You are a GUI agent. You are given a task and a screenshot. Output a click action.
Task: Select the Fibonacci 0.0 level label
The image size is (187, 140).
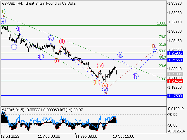point(163,79)
